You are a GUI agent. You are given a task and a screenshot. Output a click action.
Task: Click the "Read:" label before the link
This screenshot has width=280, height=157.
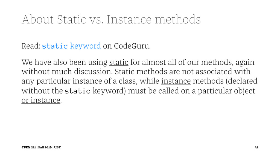[31, 46]
